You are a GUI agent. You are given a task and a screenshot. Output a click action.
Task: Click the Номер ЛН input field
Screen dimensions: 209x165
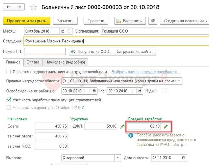tap(45, 51)
